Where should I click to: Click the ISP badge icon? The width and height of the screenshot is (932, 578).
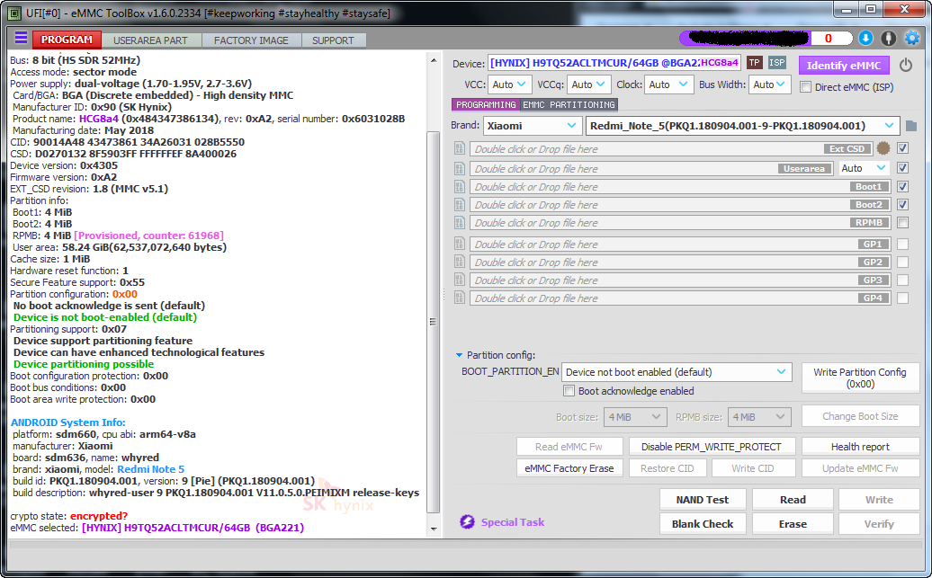(x=777, y=62)
